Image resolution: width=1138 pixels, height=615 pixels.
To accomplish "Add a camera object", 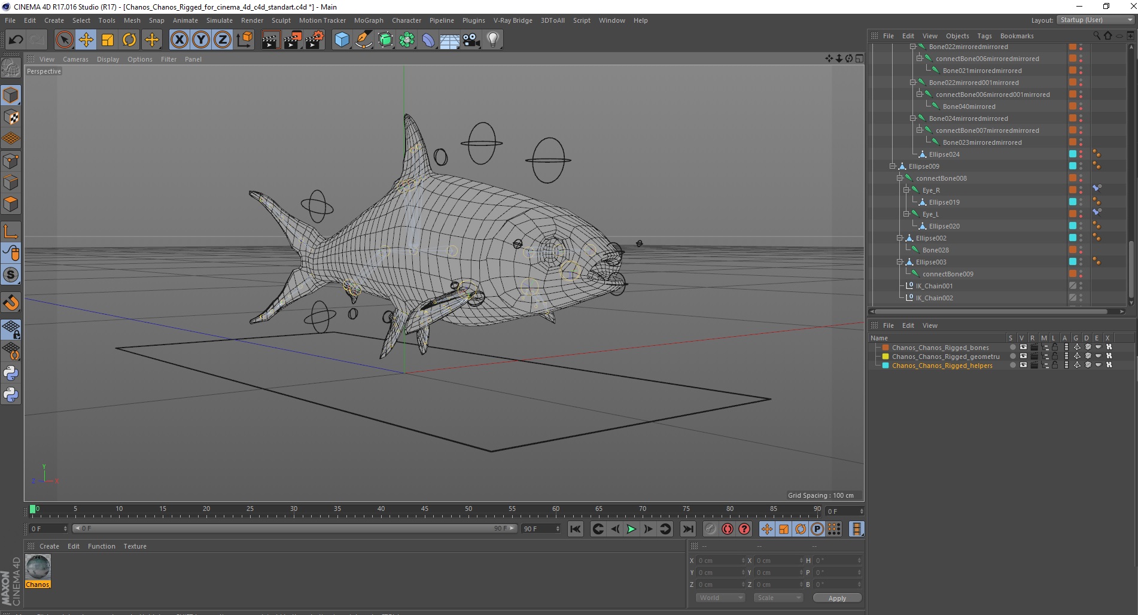I will click(x=471, y=40).
